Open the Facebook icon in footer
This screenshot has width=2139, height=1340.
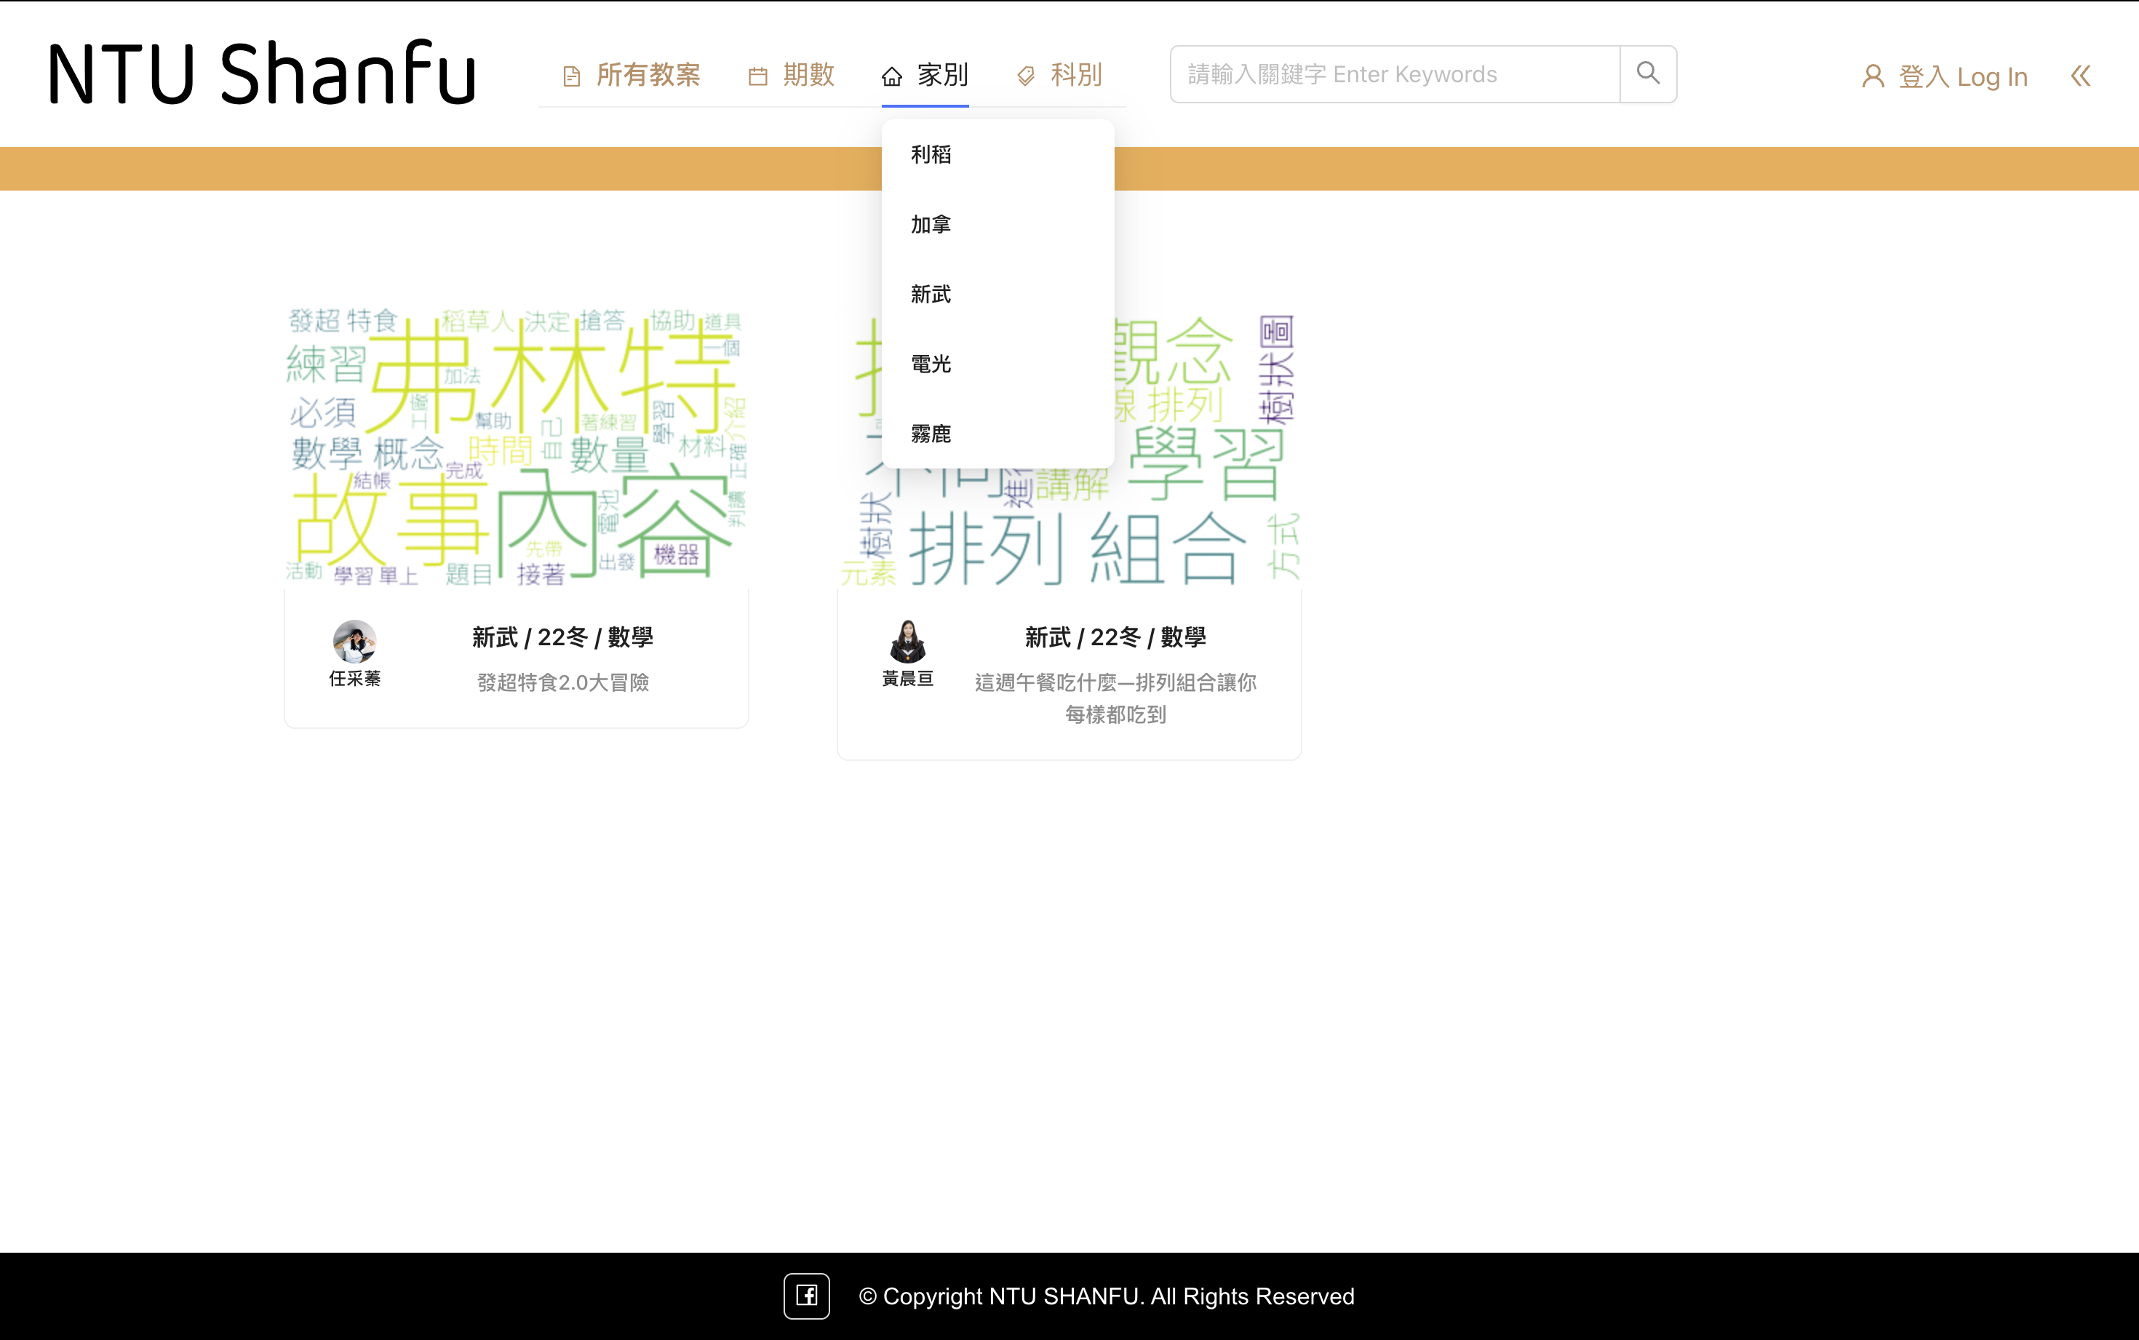point(806,1296)
